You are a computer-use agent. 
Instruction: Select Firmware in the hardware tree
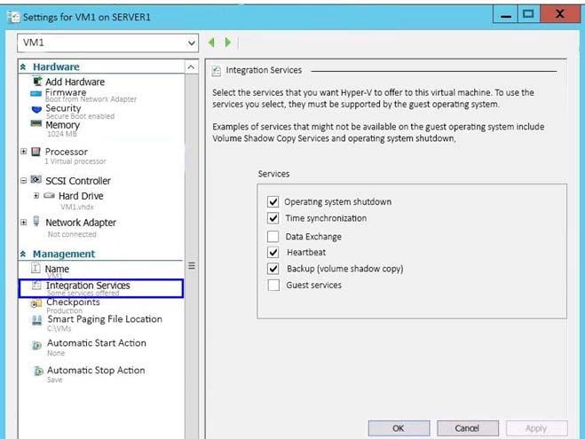point(66,92)
